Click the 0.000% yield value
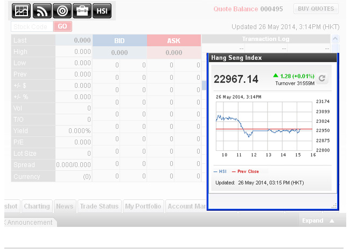The height and width of the screenshot is (249, 350). coord(80,131)
